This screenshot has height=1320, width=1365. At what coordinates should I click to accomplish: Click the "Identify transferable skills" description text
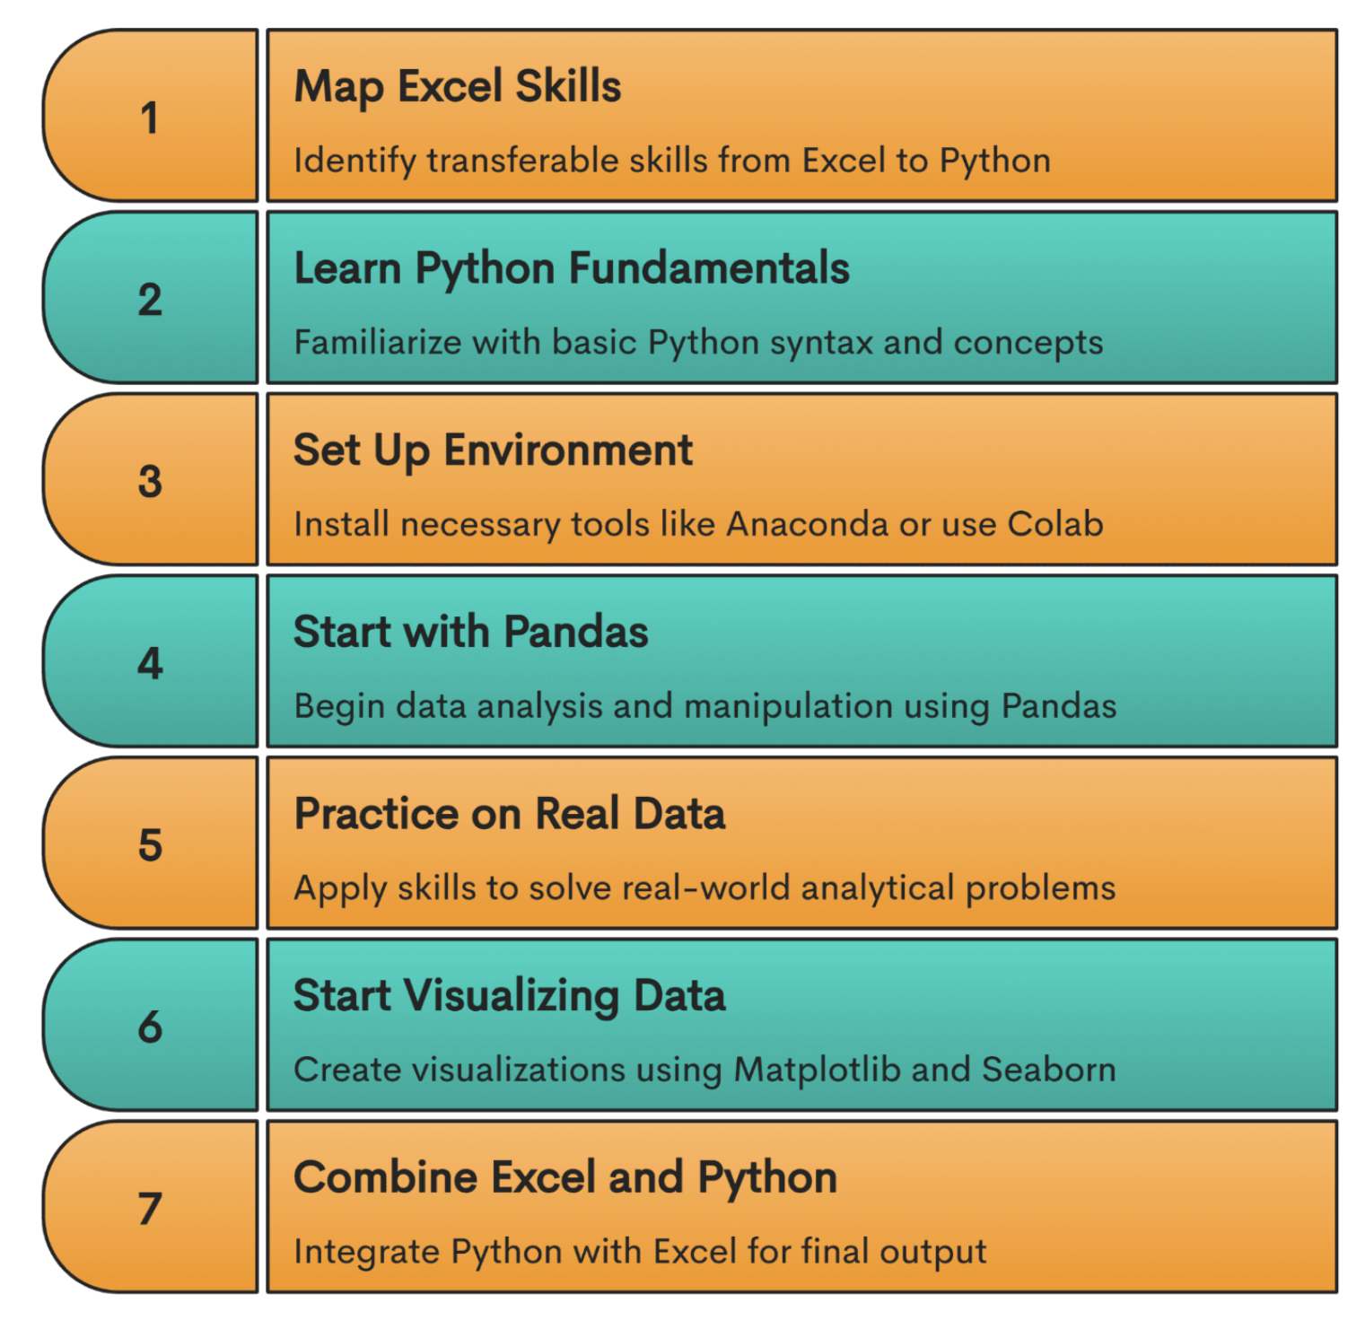pyautogui.click(x=672, y=161)
